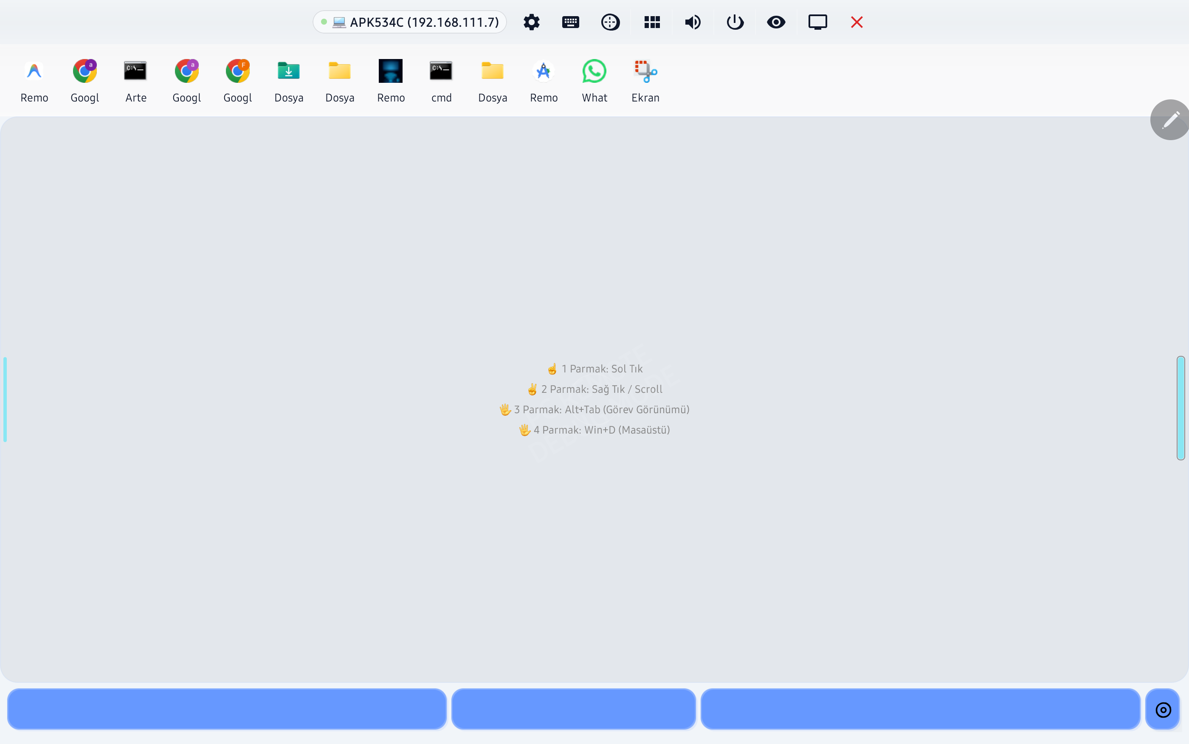Click the middle mouse button bar
Viewport: 1189px width, 744px height.
574,709
